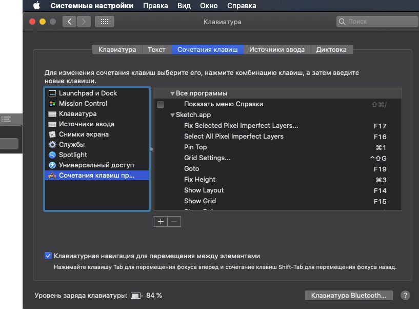Open the Окно menu
This screenshot has width=419, height=309.
click(x=209, y=6)
